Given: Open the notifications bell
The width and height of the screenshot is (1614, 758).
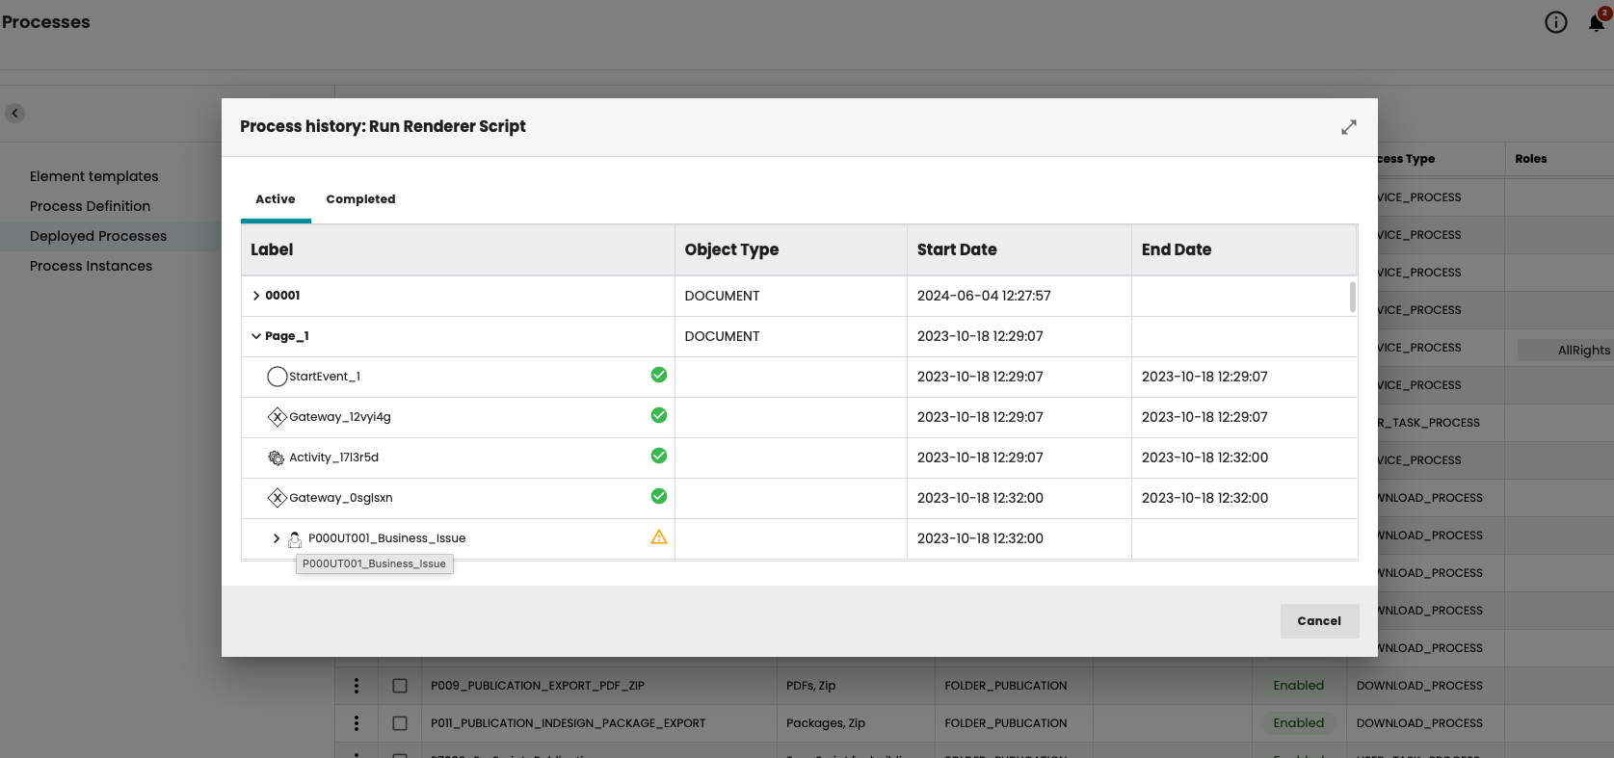Looking at the screenshot, I should click(x=1597, y=22).
